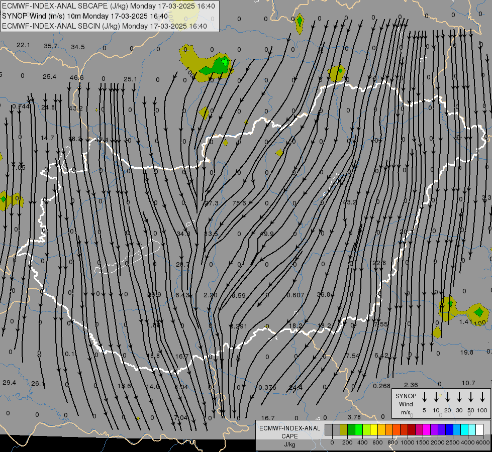Select the bright magenta CAPE legend swatch

click(427, 430)
